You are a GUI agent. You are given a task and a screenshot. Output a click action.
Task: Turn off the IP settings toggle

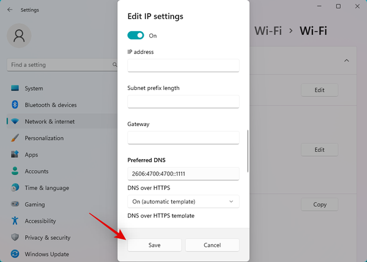[136, 36]
